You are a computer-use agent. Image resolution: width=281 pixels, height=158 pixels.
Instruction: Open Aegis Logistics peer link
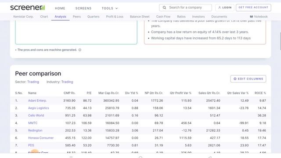(x=39, y=108)
